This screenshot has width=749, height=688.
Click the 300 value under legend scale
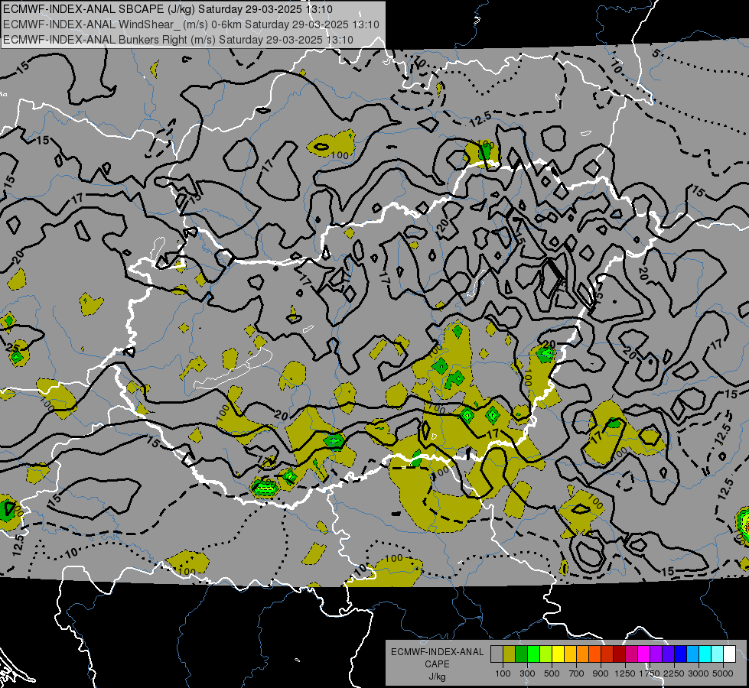point(527,673)
